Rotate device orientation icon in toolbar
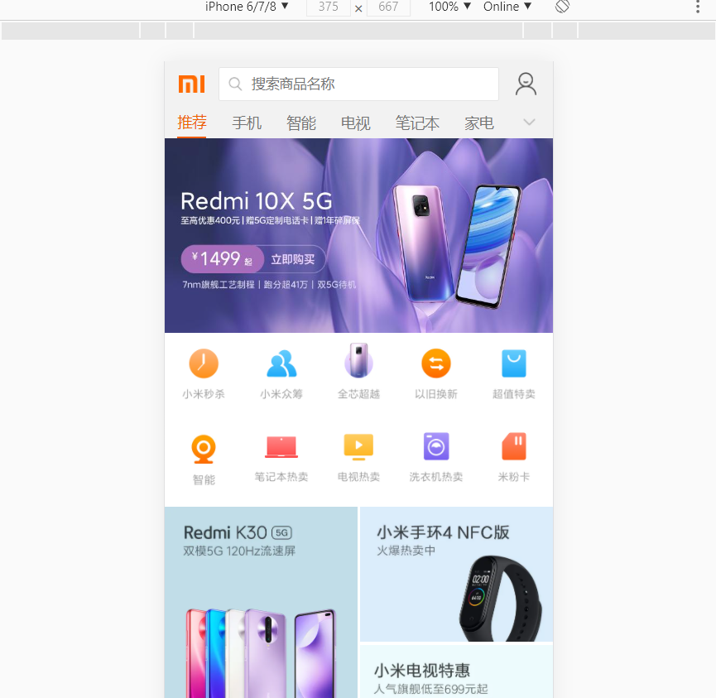Viewport: 716px width, 698px height. (x=562, y=7)
